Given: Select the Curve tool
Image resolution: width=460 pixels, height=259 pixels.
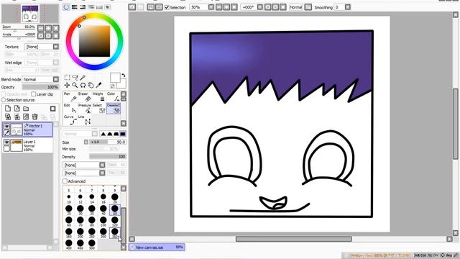Looking at the screenshot, I should (70, 120).
